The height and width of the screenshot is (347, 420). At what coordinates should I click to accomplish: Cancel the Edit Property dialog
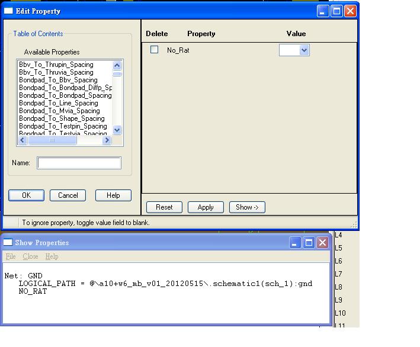click(68, 195)
